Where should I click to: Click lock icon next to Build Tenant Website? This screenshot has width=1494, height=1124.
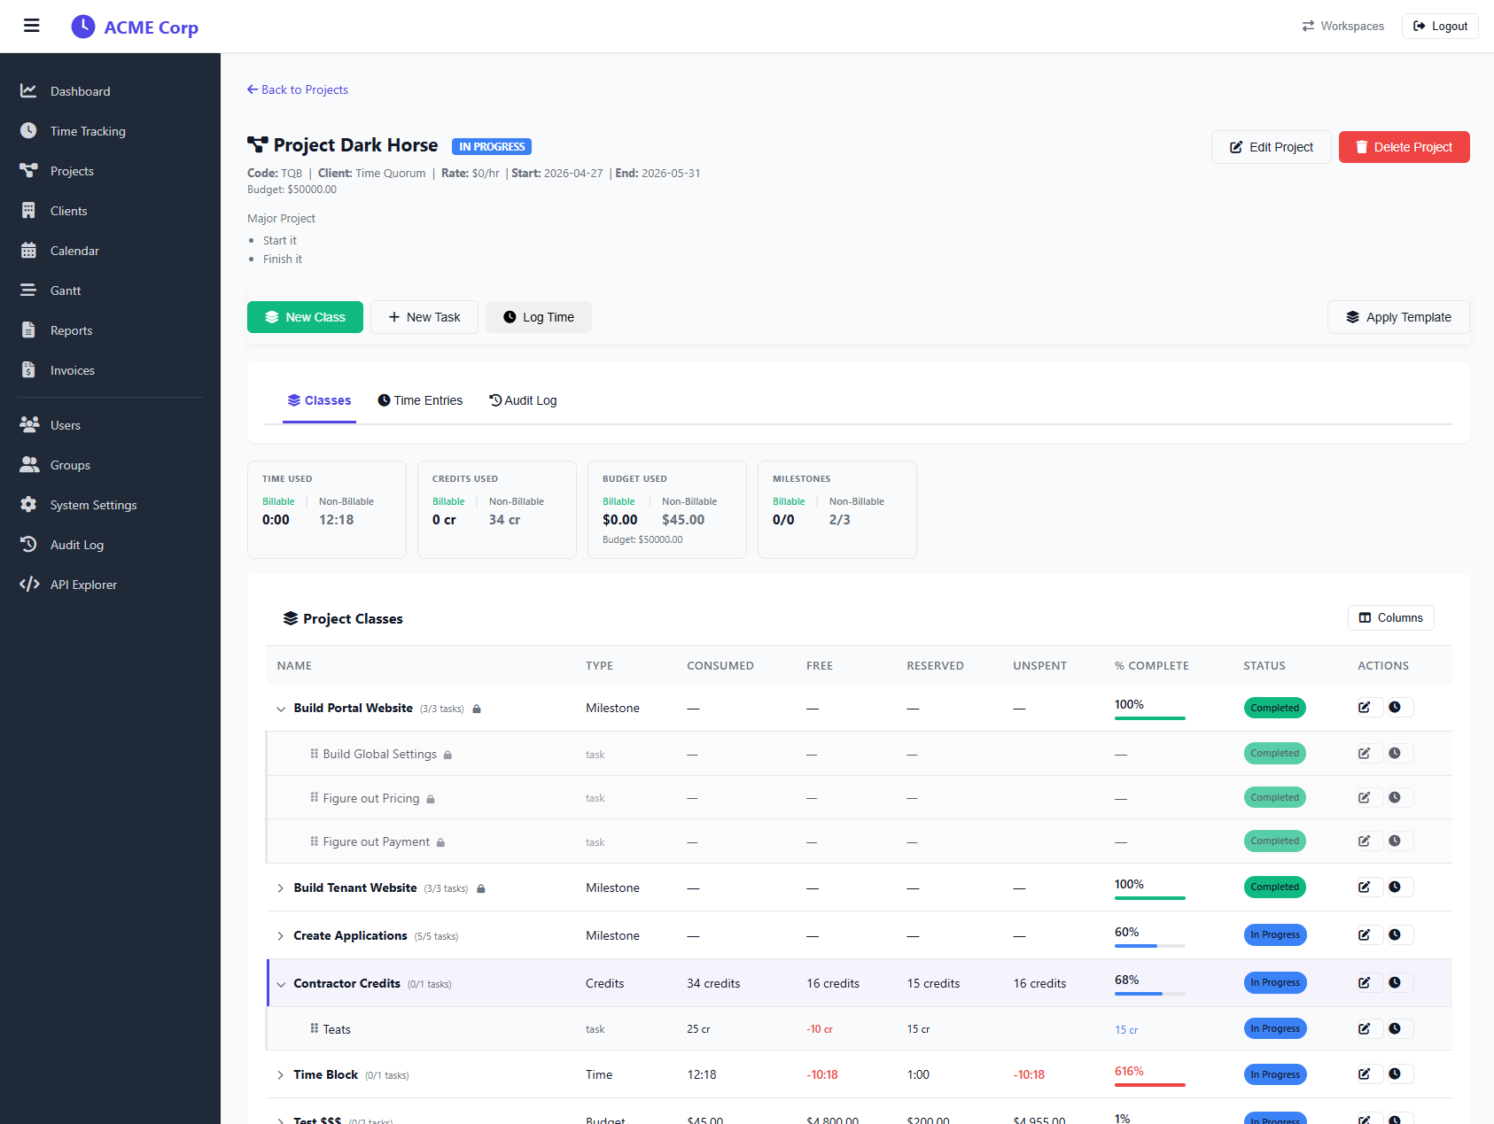click(481, 888)
